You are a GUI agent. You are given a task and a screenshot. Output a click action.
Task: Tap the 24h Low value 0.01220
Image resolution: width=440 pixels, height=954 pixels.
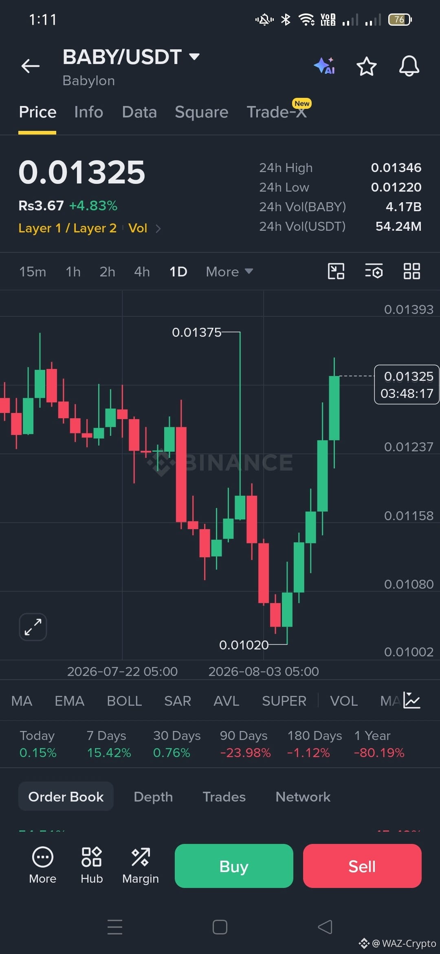click(396, 187)
